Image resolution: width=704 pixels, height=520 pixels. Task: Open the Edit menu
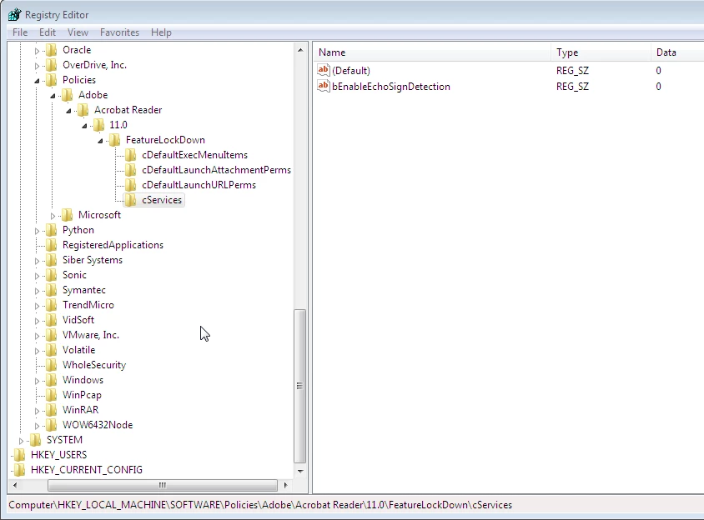pyautogui.click(x=48, y=32)
